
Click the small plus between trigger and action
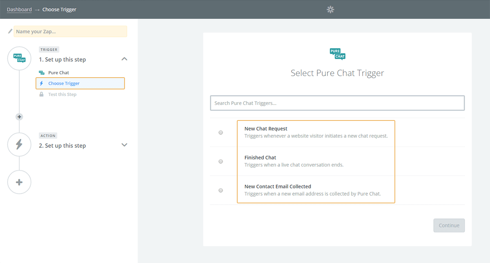pyautogui.click(x=19, y=117)
